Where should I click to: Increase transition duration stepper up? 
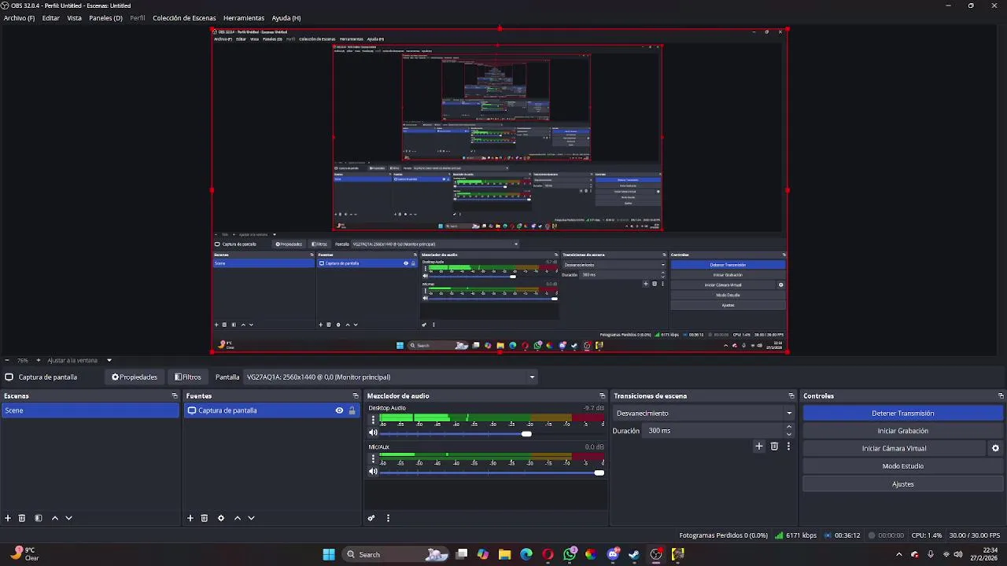coord(789,427)
